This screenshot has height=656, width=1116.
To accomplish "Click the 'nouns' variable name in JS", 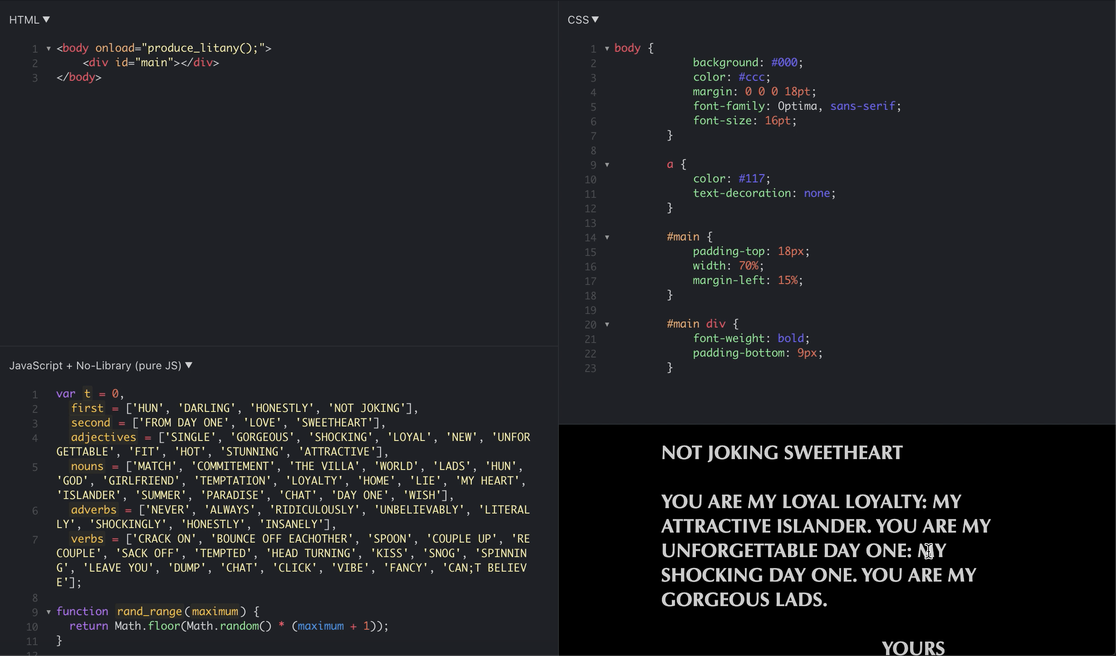I will [x=87, y=466].
